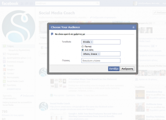Click inside the city field next to Athens
Image resolution: width=166 pixels, height=120 pixels.
point(110,54)
